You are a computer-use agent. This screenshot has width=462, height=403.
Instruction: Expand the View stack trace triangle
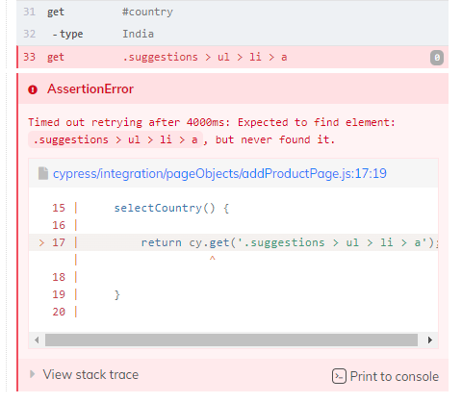click(32, 374)
